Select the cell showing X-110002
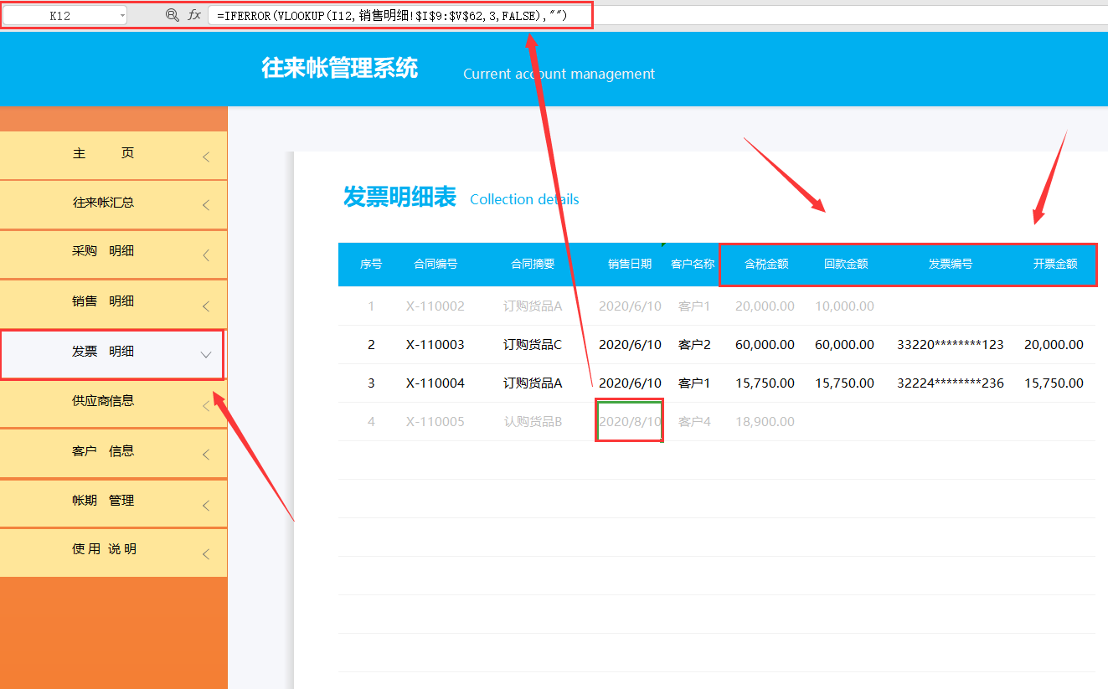Screen dimensions: 1108x689 pos(435,306)
